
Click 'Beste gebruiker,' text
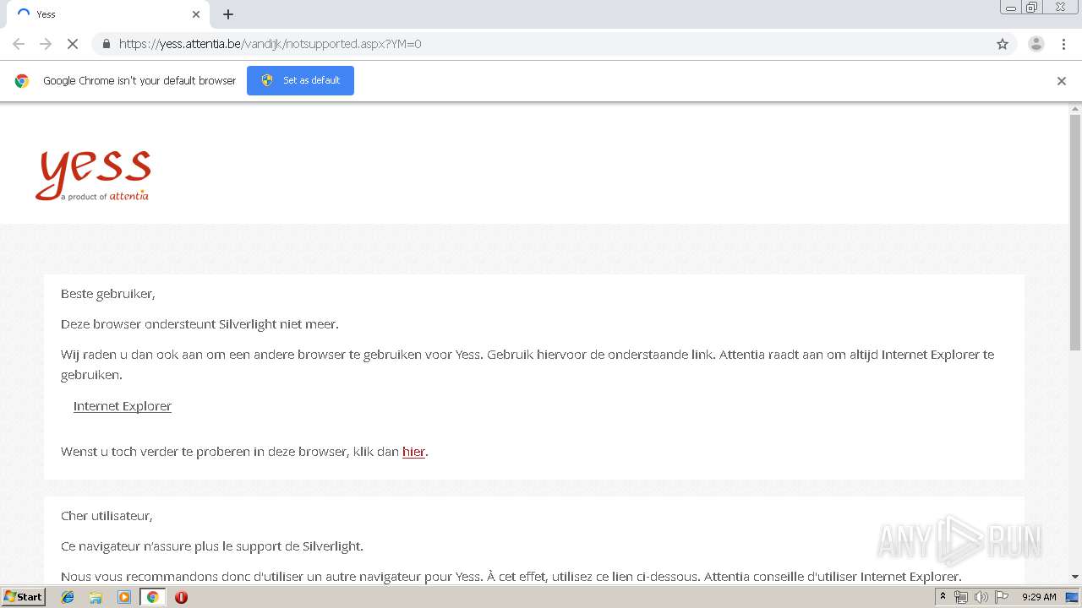[x=108, y=294]
